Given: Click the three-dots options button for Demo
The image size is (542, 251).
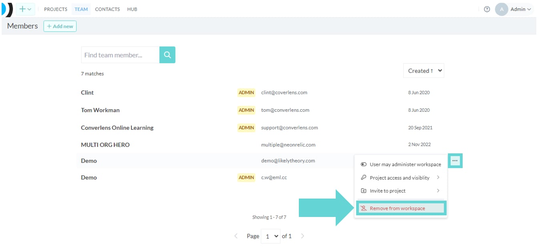Looking at the screenshot, I should click(x=455, y=161).
